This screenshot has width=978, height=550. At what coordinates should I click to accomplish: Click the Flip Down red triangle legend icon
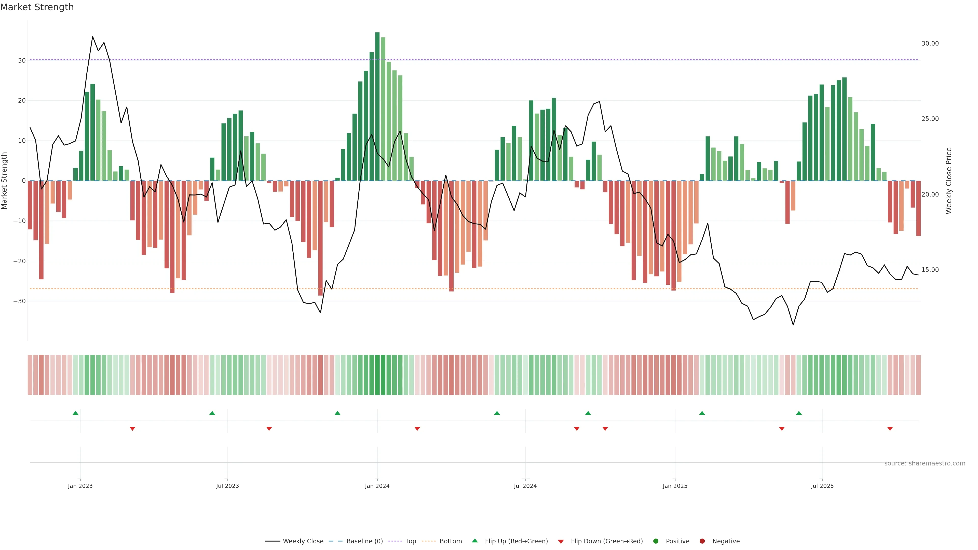coord(561,542)
